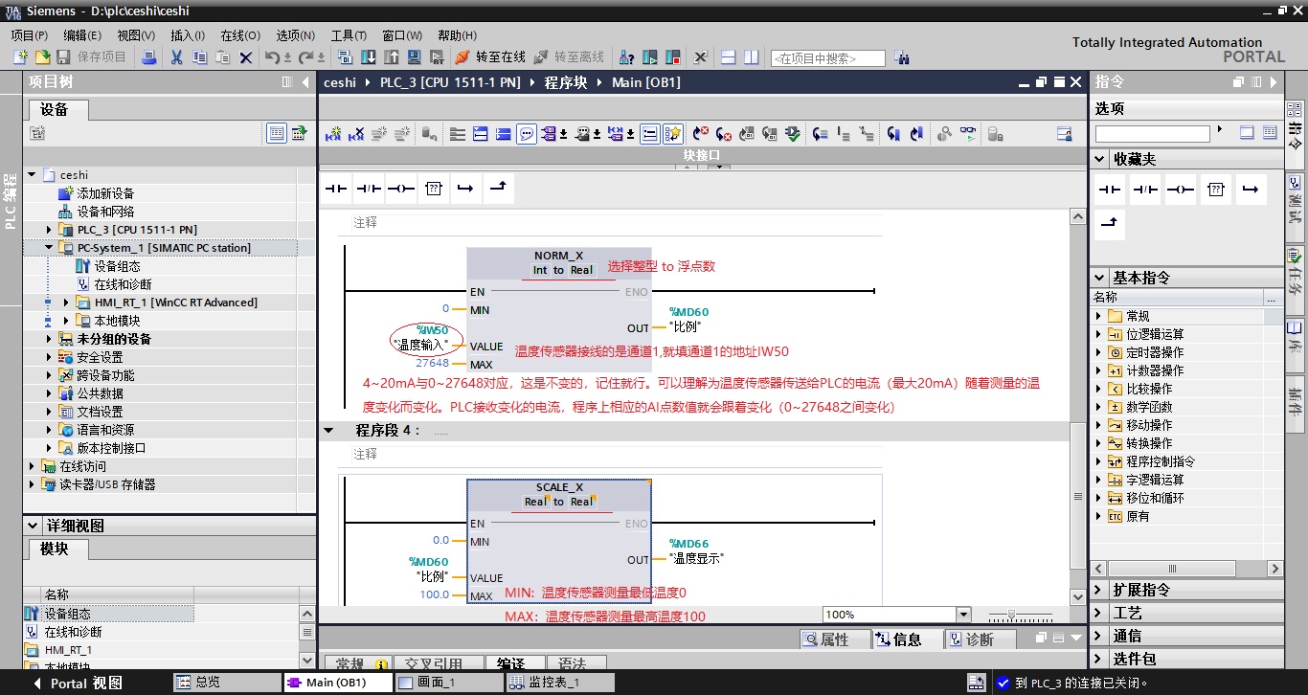Toggle the favorites display in editor toolbar
1308x695 pixels.
[673, 134]
